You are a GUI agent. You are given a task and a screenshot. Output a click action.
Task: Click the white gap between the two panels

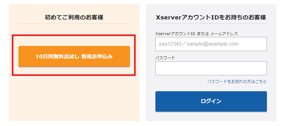tap(143, 63)
